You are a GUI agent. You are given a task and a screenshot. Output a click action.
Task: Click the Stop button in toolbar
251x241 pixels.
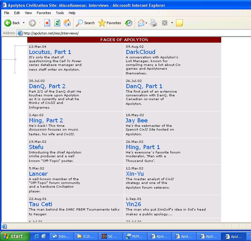47,23
